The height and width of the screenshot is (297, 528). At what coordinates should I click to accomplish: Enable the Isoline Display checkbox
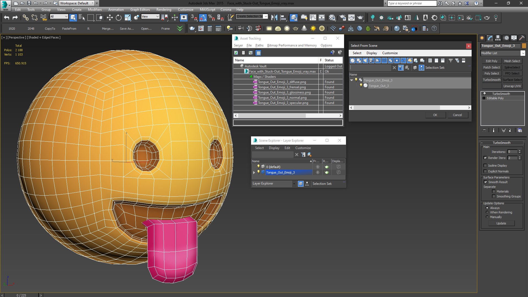[x=485, y=166]
